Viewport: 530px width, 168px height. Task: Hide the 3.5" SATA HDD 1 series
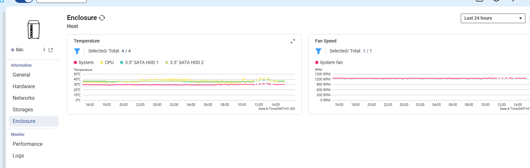point(139,62)
